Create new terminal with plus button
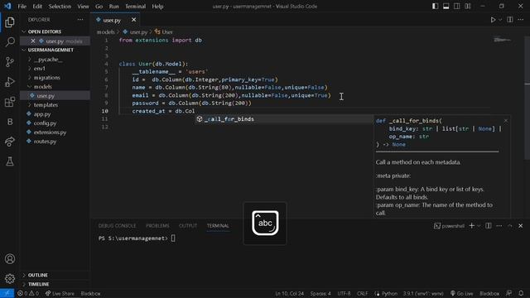The width and height of the screenshot is (530, 298). (x=472, y=226)
